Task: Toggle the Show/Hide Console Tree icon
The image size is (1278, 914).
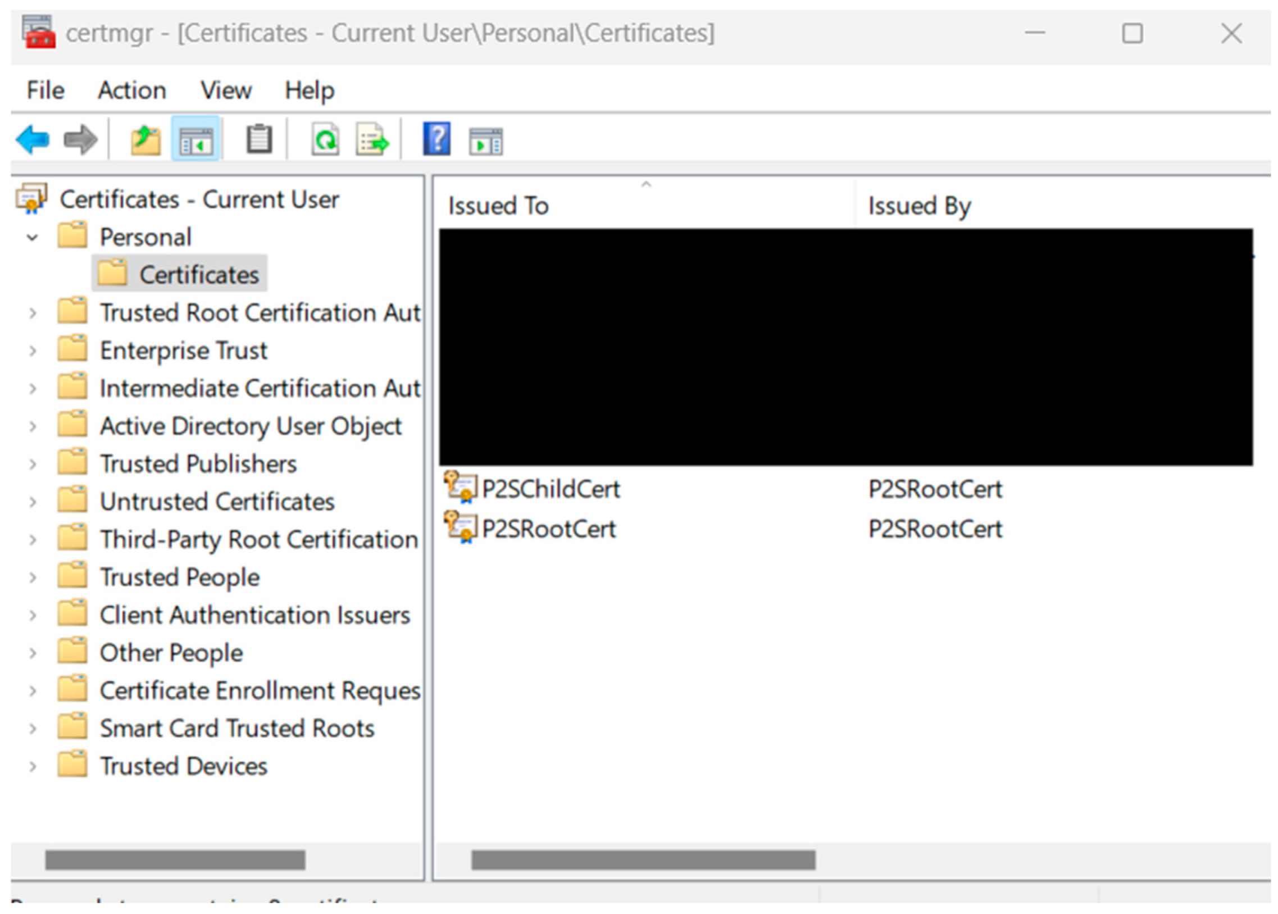Action: [195, 139]
